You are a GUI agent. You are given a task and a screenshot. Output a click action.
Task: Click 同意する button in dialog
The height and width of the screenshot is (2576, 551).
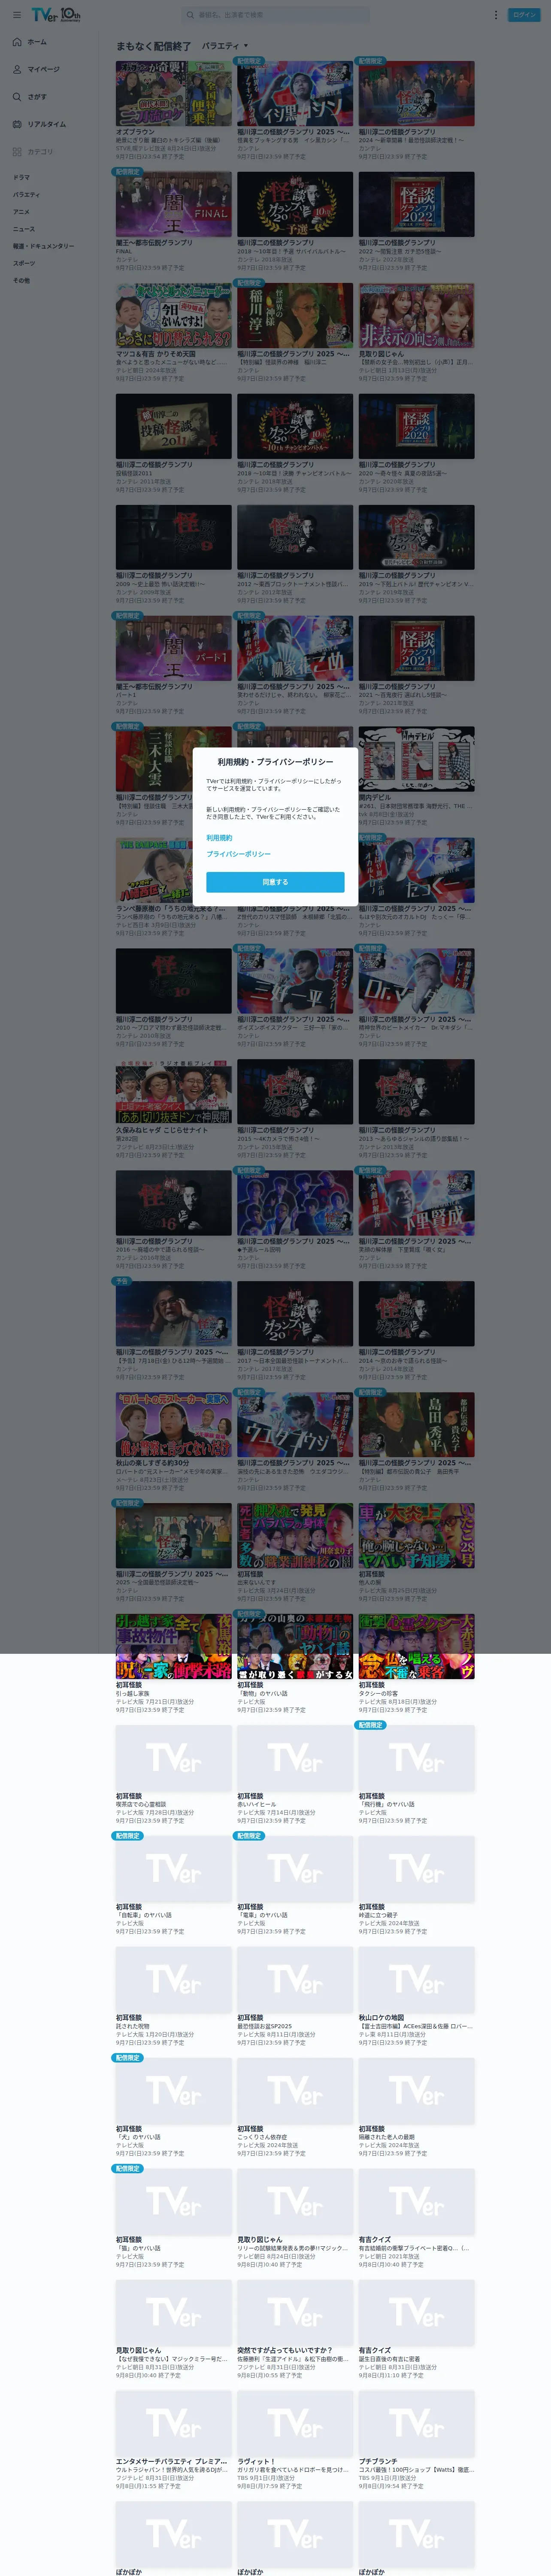[x=275, y=882]
